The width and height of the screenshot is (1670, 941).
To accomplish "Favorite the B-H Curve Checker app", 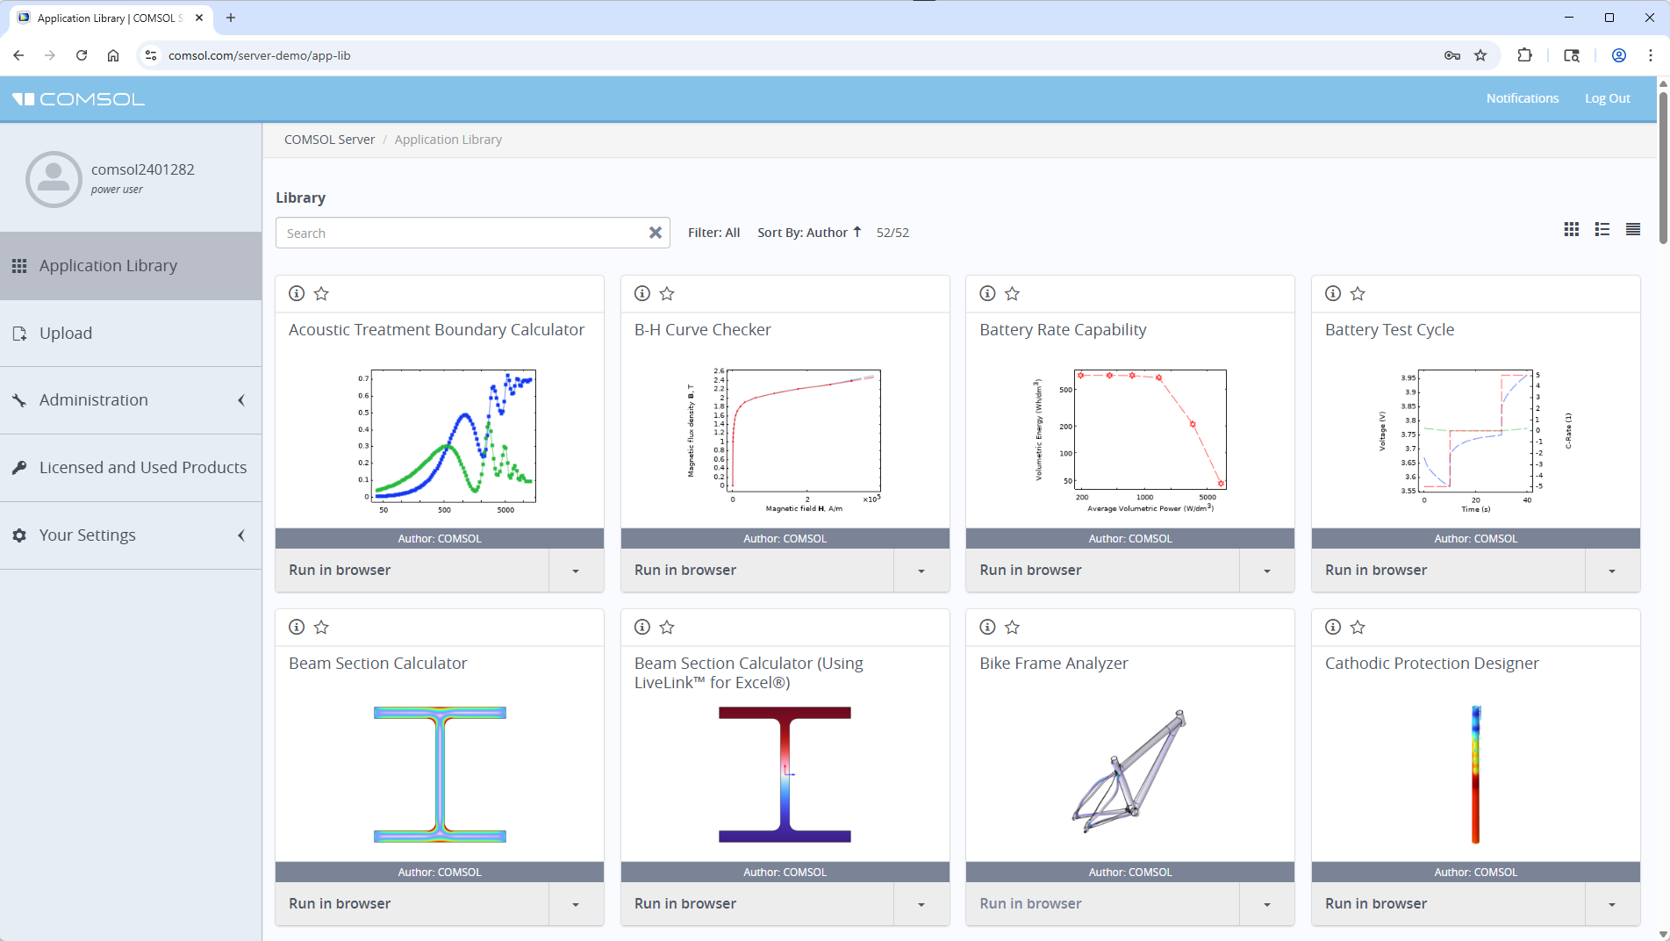I will point(667,293).
